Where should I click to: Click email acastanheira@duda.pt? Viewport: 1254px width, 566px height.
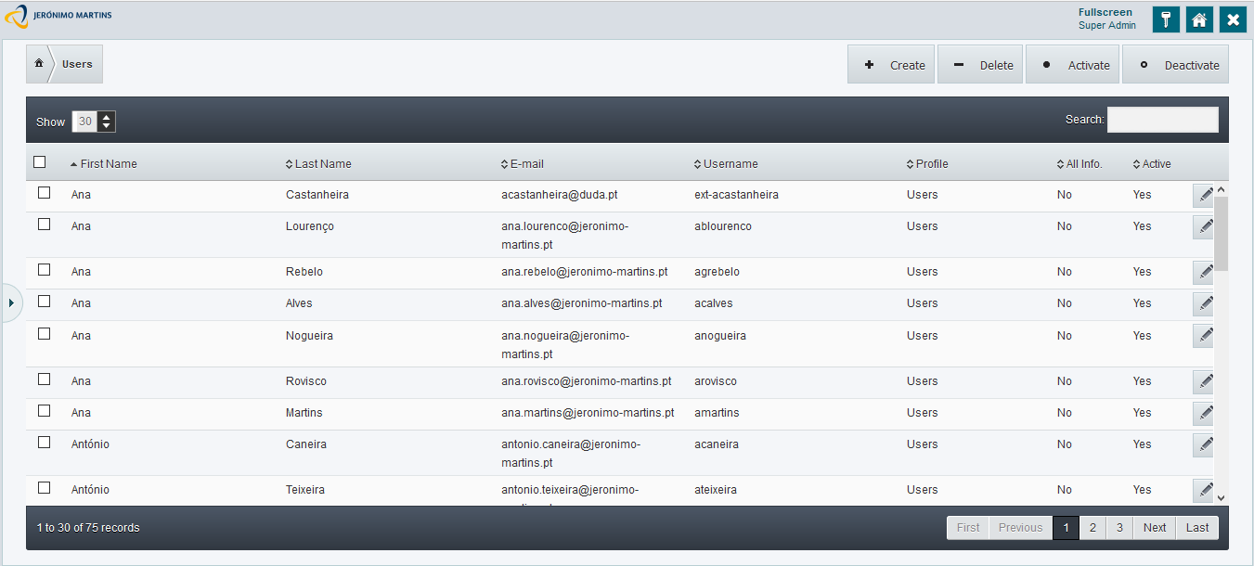(x=560, y=195)
